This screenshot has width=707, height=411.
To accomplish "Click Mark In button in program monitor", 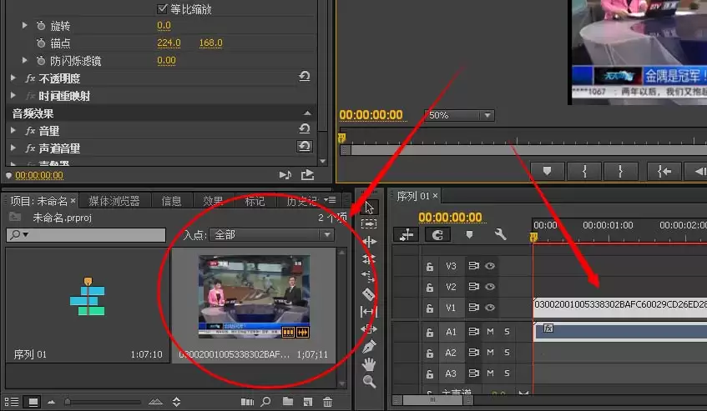I will [x=584, y=171].
